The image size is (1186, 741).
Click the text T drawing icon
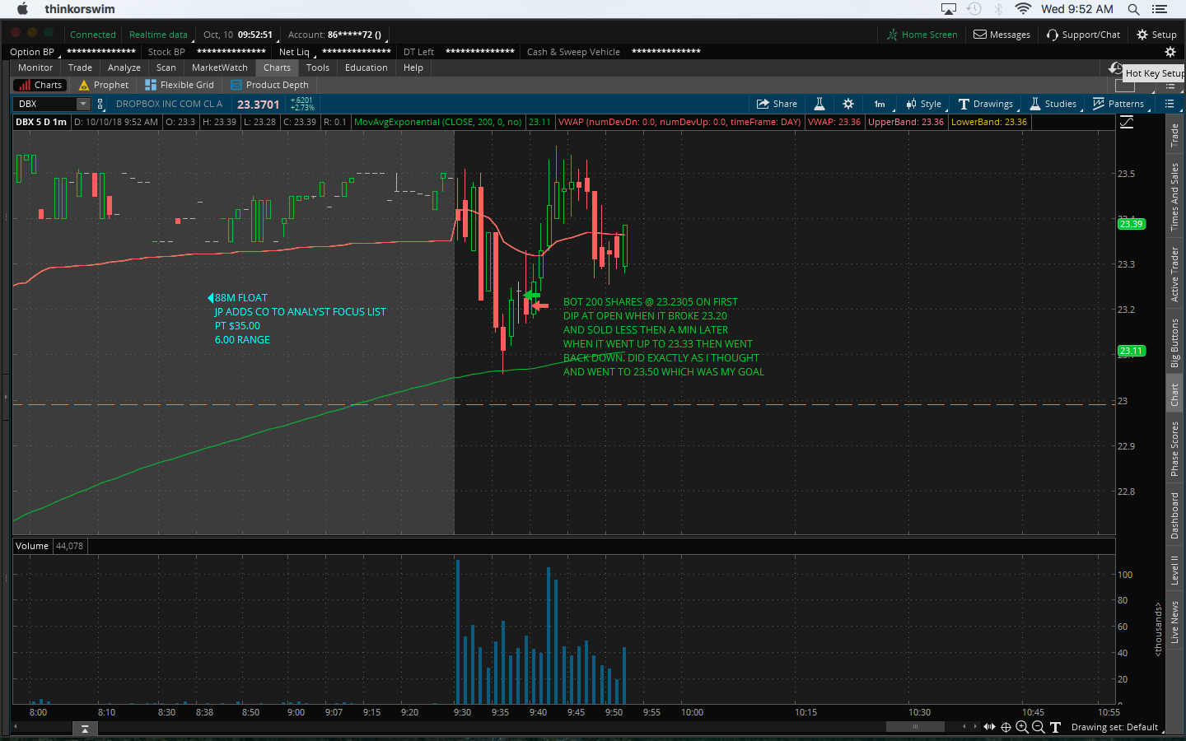[x=1055, y=727]
